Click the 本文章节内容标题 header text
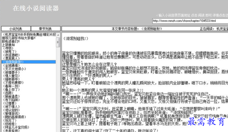The width and height of the screenshot is (228, 132). pos(137,29)
